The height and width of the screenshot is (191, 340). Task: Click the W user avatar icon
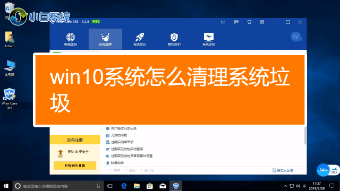[x=296, y=37]
